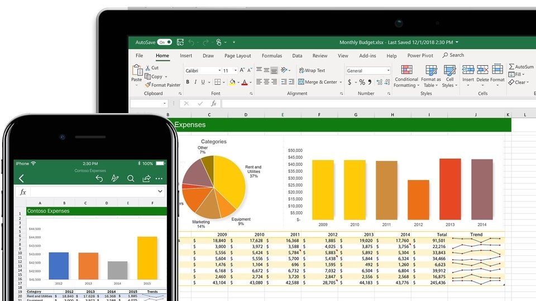Open the File menu
The image size is (536, 301).
tap(139, 56)
